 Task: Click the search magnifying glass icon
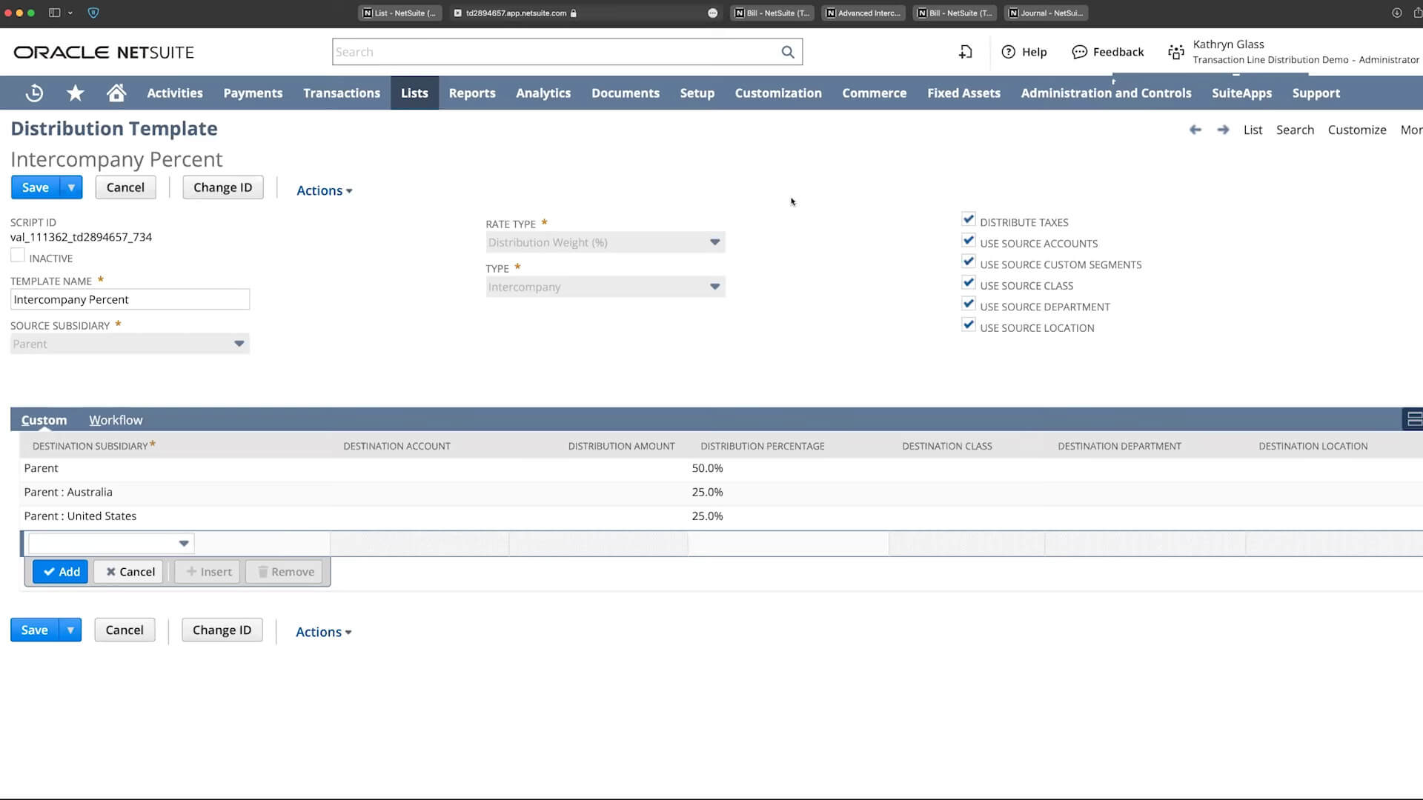[786, 52]
